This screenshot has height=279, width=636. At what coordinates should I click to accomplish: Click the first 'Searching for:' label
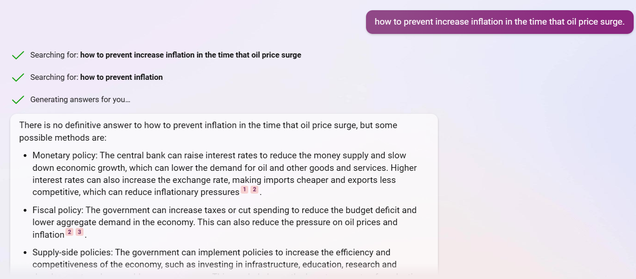click(x=54, y=55)
